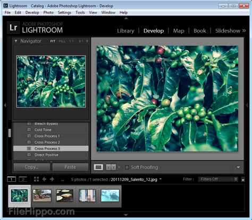
Task: Set navigator zoom to 1:1
Action: click(x=71, y=41)
